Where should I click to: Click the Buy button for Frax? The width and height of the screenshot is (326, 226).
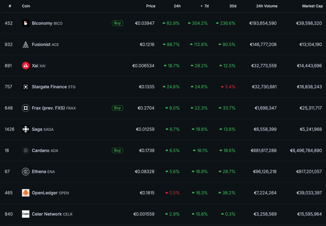point(117,108)
